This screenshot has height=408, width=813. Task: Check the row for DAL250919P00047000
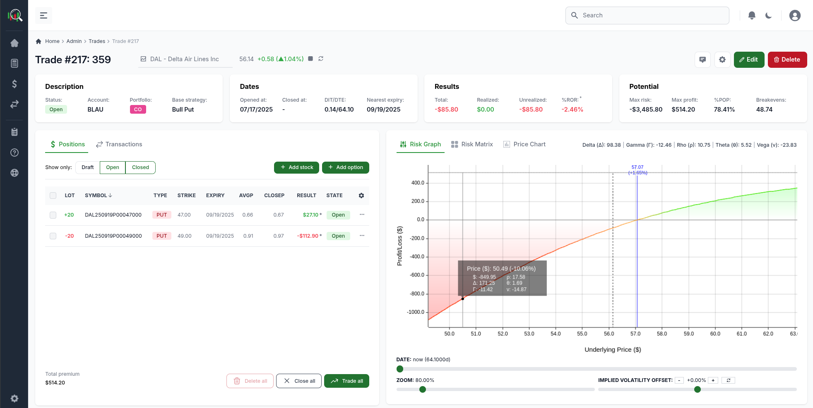click(x=53, y=215)
